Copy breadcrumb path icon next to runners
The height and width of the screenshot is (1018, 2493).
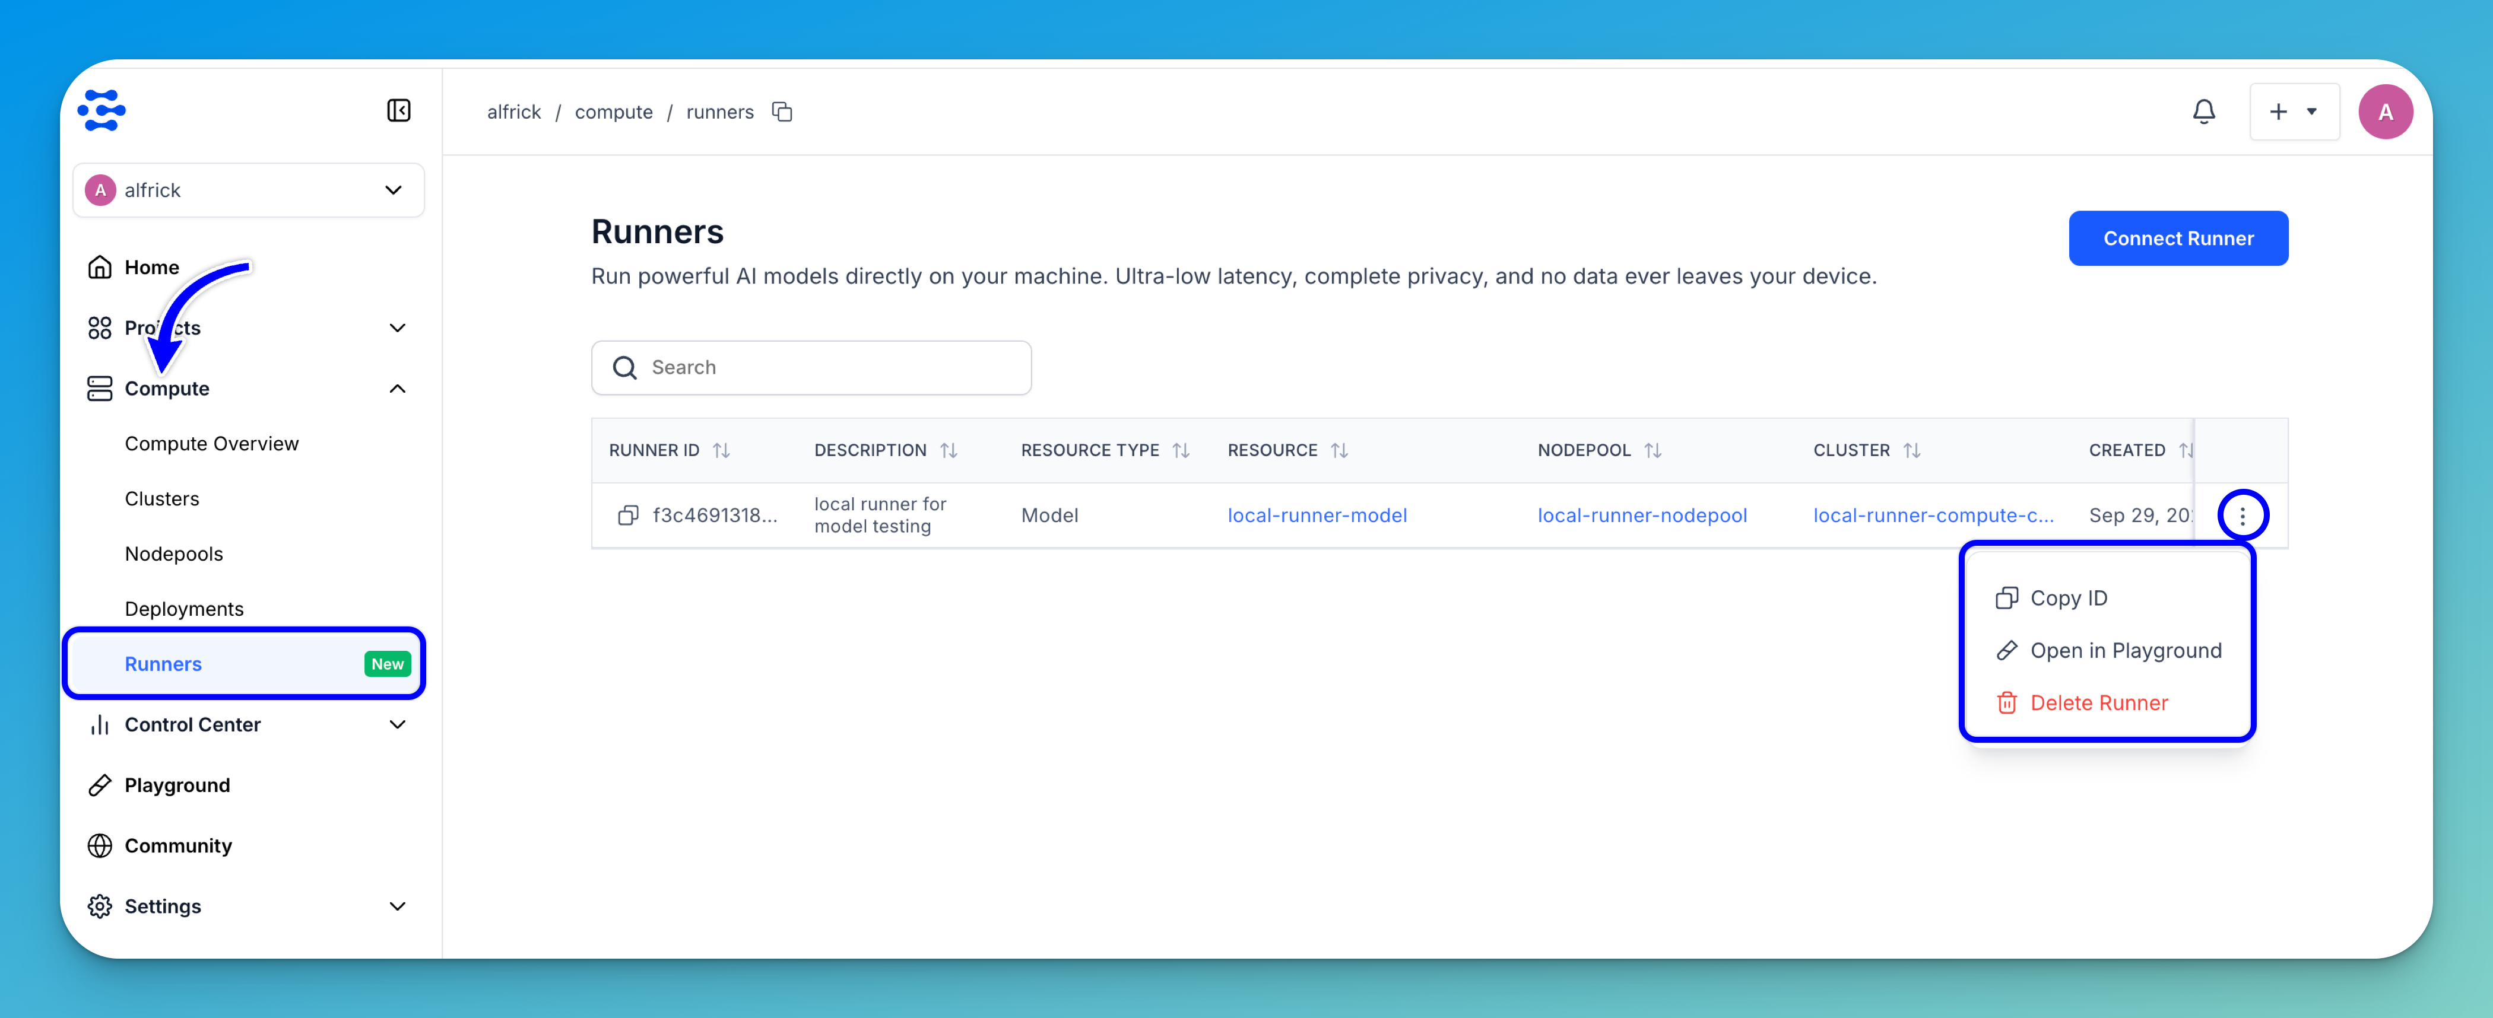coord(782,112)
